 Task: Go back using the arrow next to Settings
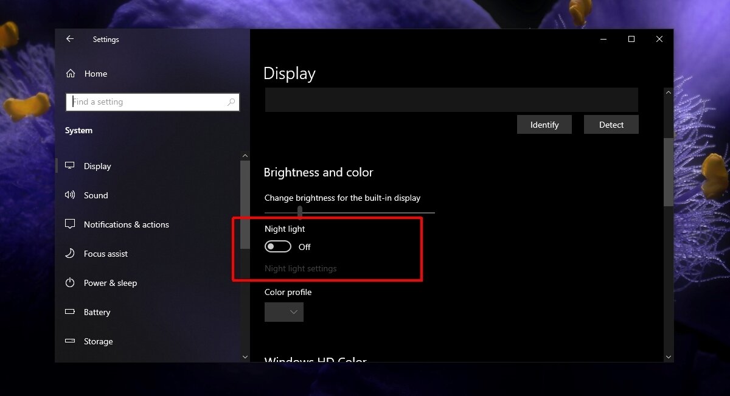[x=70, y=39]
